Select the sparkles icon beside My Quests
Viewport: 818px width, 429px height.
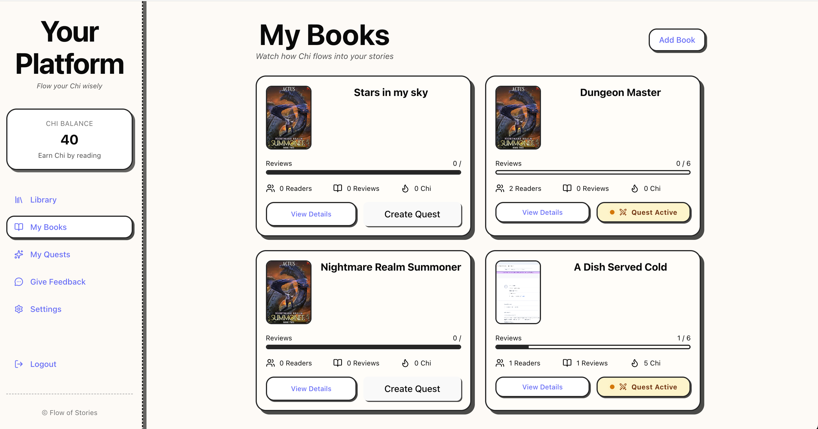coord(19,254)
